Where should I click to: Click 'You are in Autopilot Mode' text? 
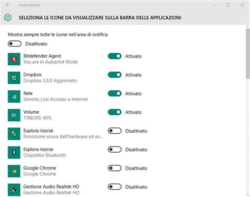click(51, 62)
